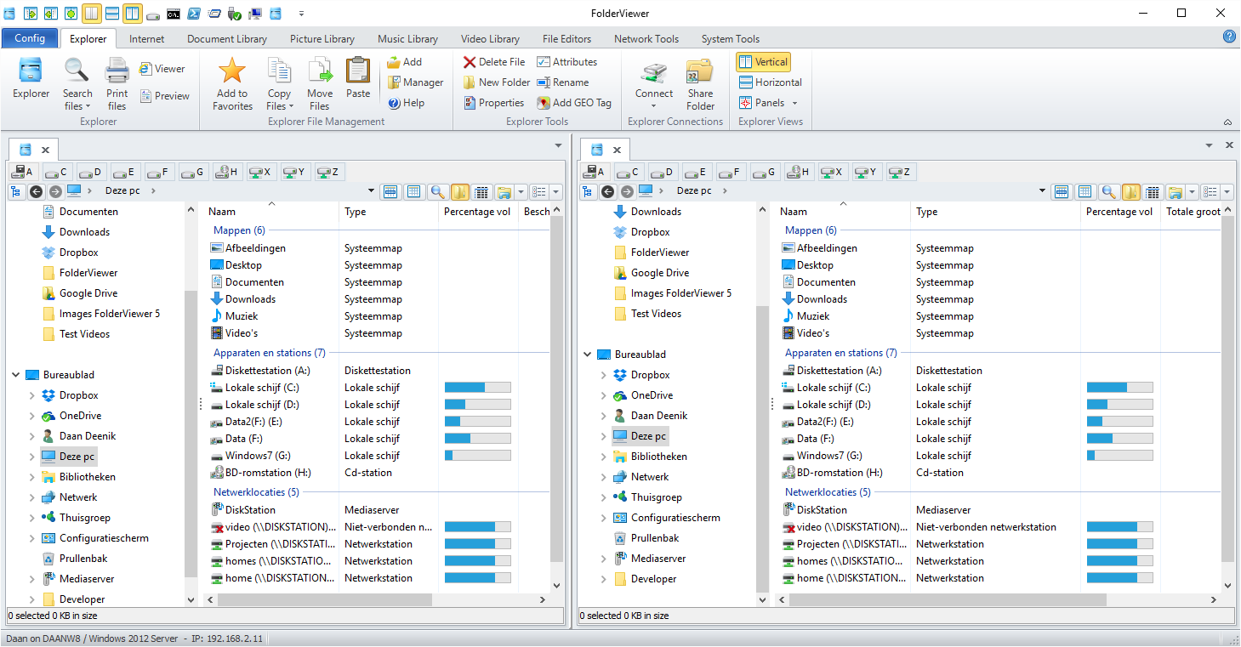Image resolution: width=1241 pixels, height=647 pixels.
Task: Open the System Tools tab
Action: coord(731,38)
